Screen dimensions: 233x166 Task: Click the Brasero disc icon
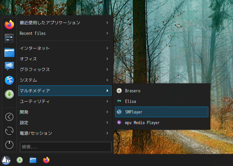pos(119,91)
